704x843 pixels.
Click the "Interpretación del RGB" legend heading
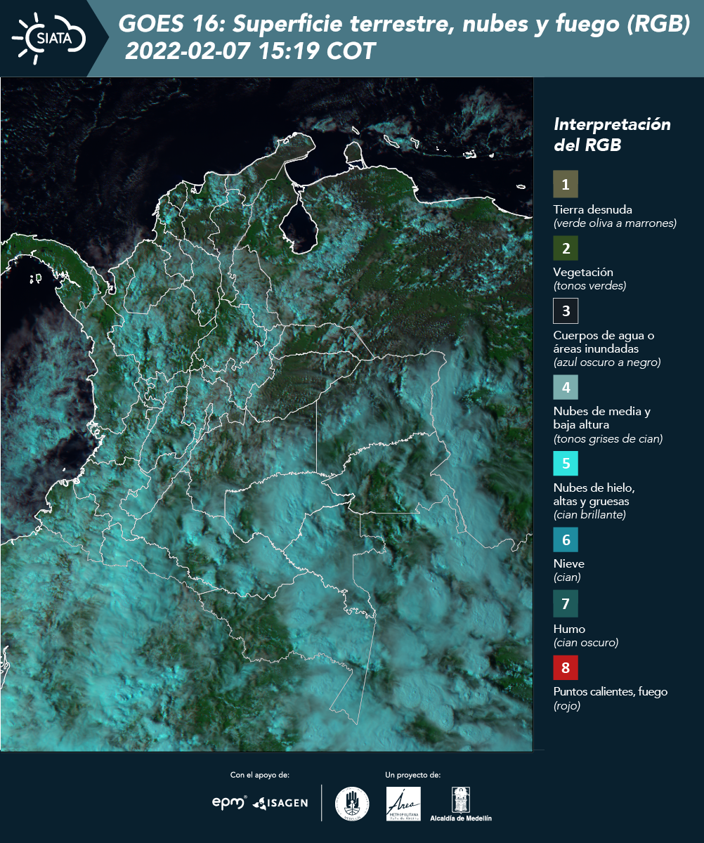point(612,135)
